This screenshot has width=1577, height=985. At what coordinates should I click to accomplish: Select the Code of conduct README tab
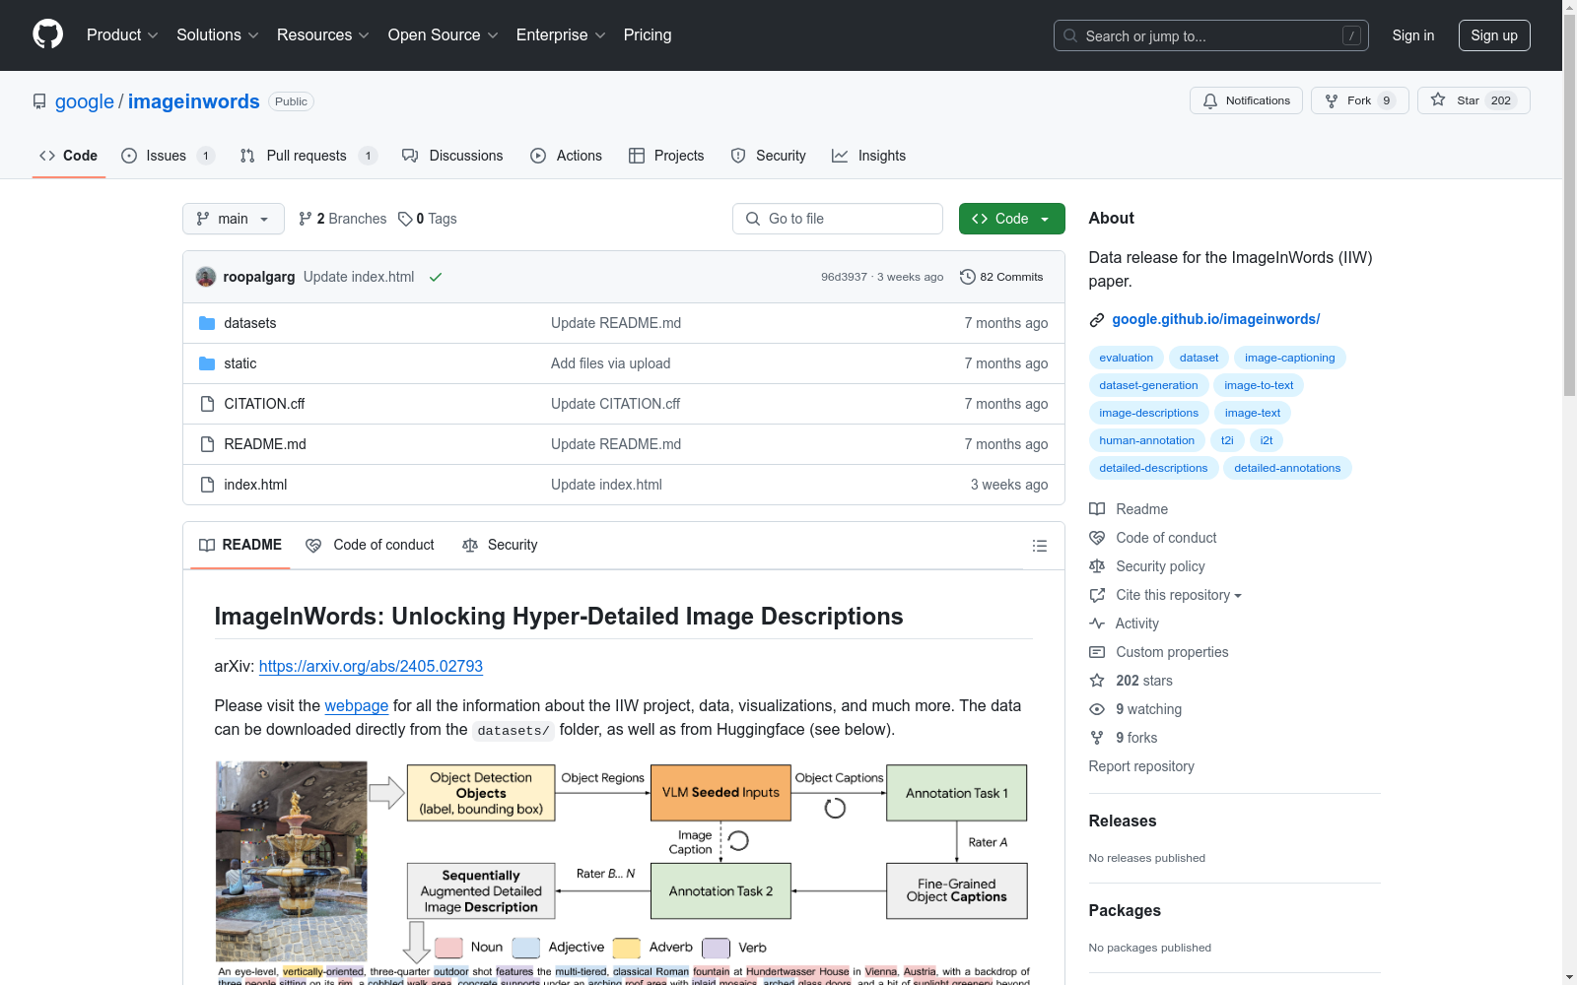[370, 545]
